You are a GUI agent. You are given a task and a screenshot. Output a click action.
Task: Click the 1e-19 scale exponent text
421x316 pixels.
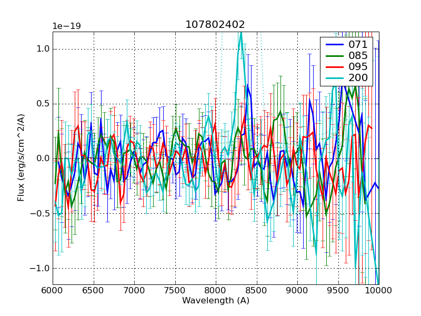[66, 26]
